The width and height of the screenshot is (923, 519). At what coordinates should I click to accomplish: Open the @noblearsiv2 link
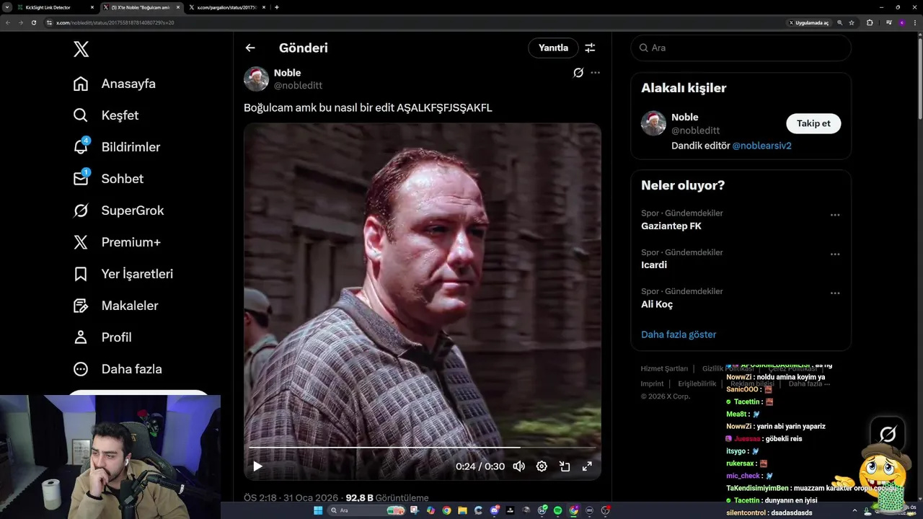[x=761, y=146]
